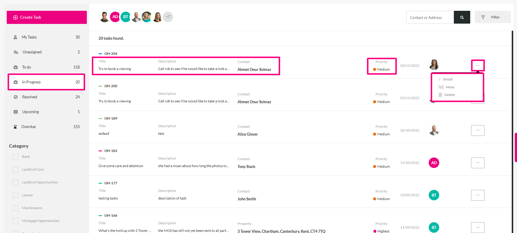Go to Overdue tasks with hourglass icon
Image resolution: width=517 pixels, height=233 pixels.
47,127
